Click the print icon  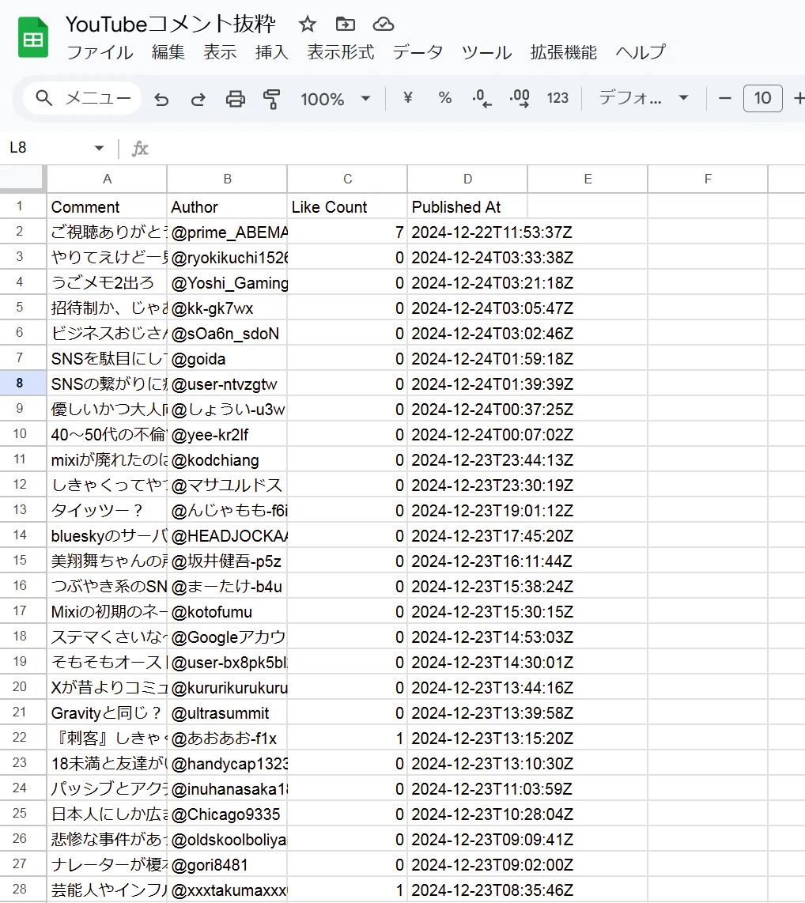tap(235, 99)
